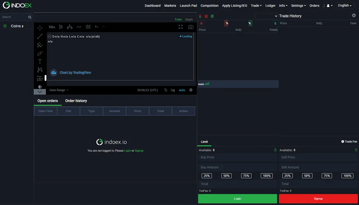Click the TradingView logo icon
Screen dimensions: 359x205
click(53, 73)
